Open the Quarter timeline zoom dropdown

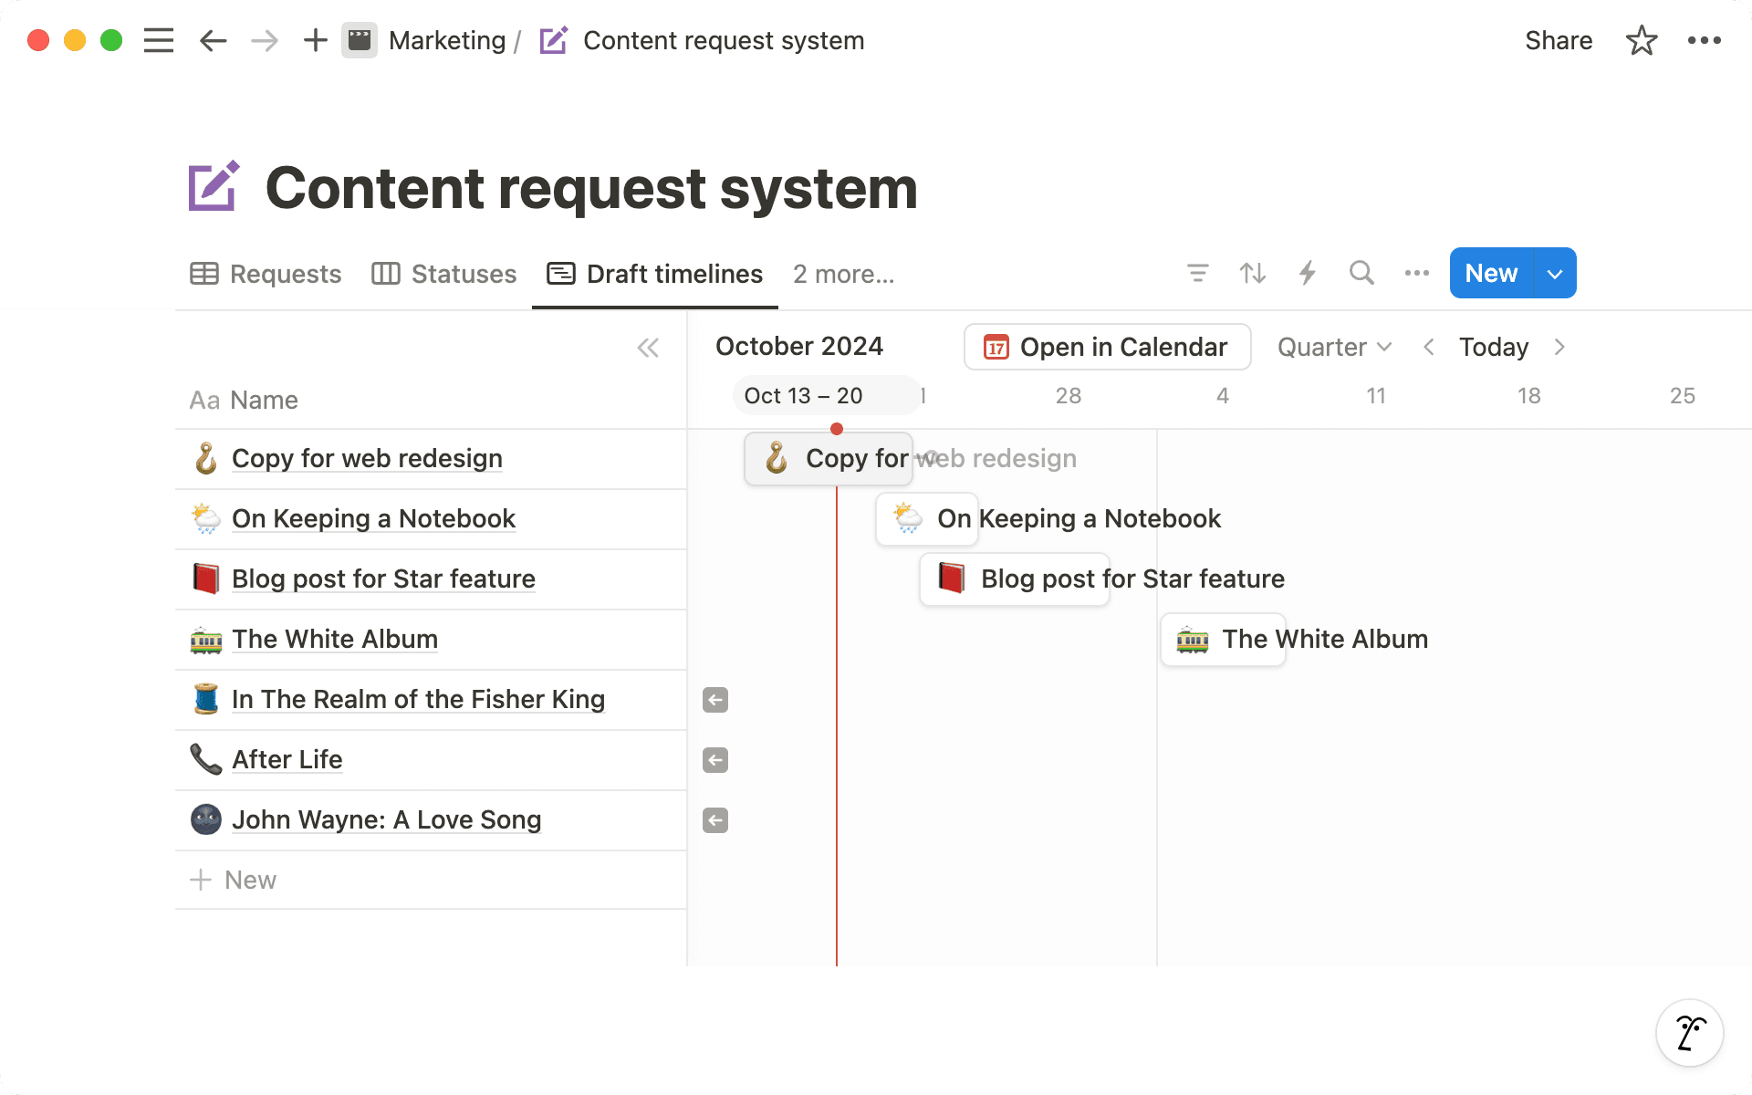tap(1333, 347)
